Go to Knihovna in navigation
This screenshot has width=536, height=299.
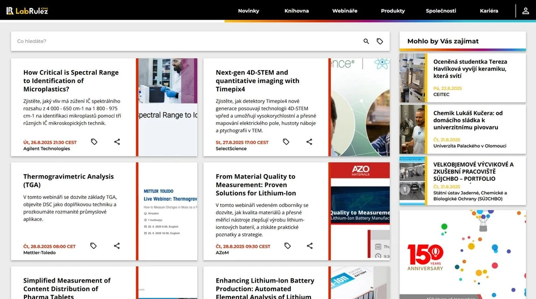coord(296,11)
